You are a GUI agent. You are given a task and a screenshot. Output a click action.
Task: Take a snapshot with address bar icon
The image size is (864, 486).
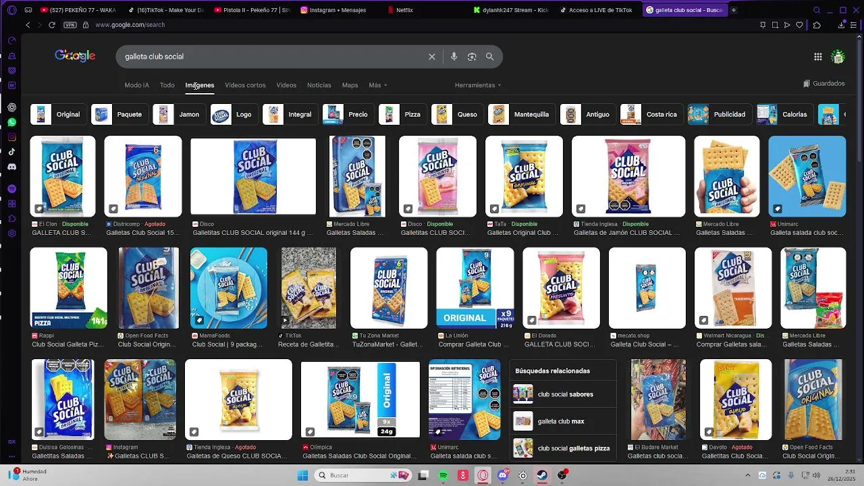pos(775,25)
